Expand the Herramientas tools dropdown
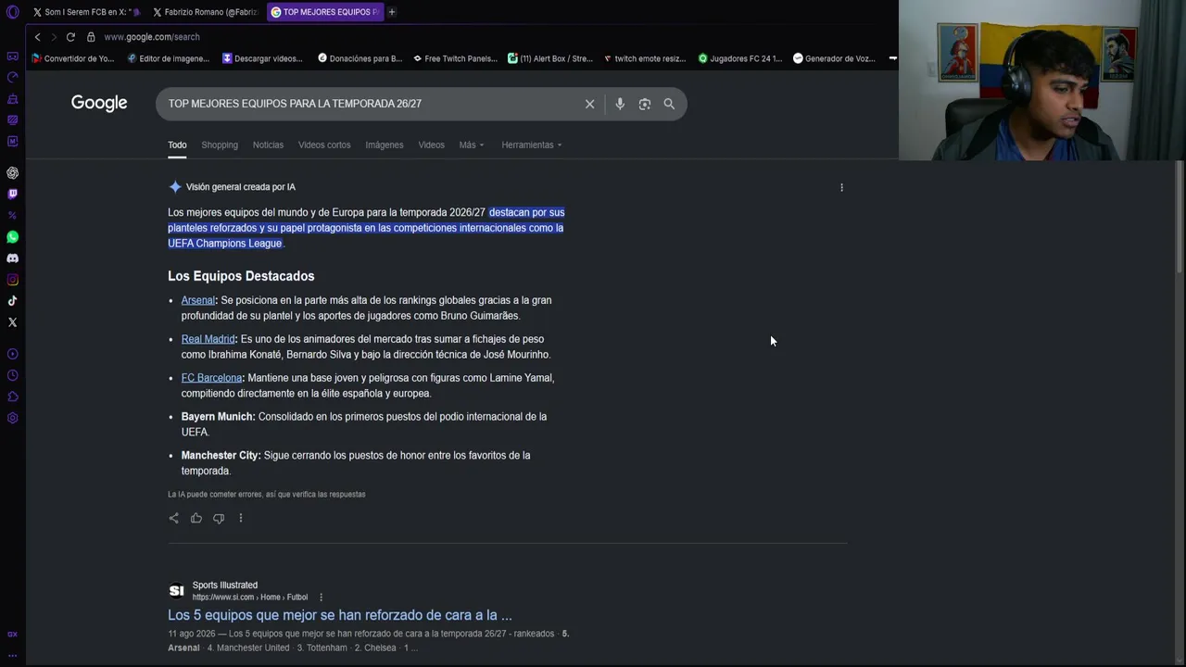Viewport: 1186px width, 667px height. click(x=532, y=145)
